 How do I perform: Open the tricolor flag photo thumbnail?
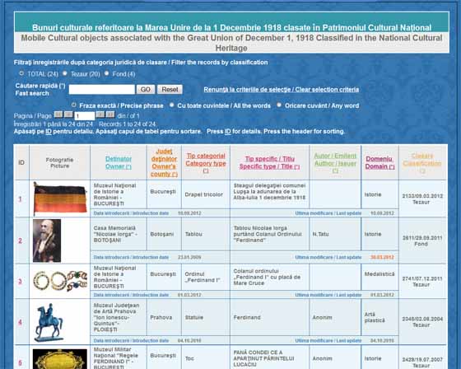click(x=60, y=199)
